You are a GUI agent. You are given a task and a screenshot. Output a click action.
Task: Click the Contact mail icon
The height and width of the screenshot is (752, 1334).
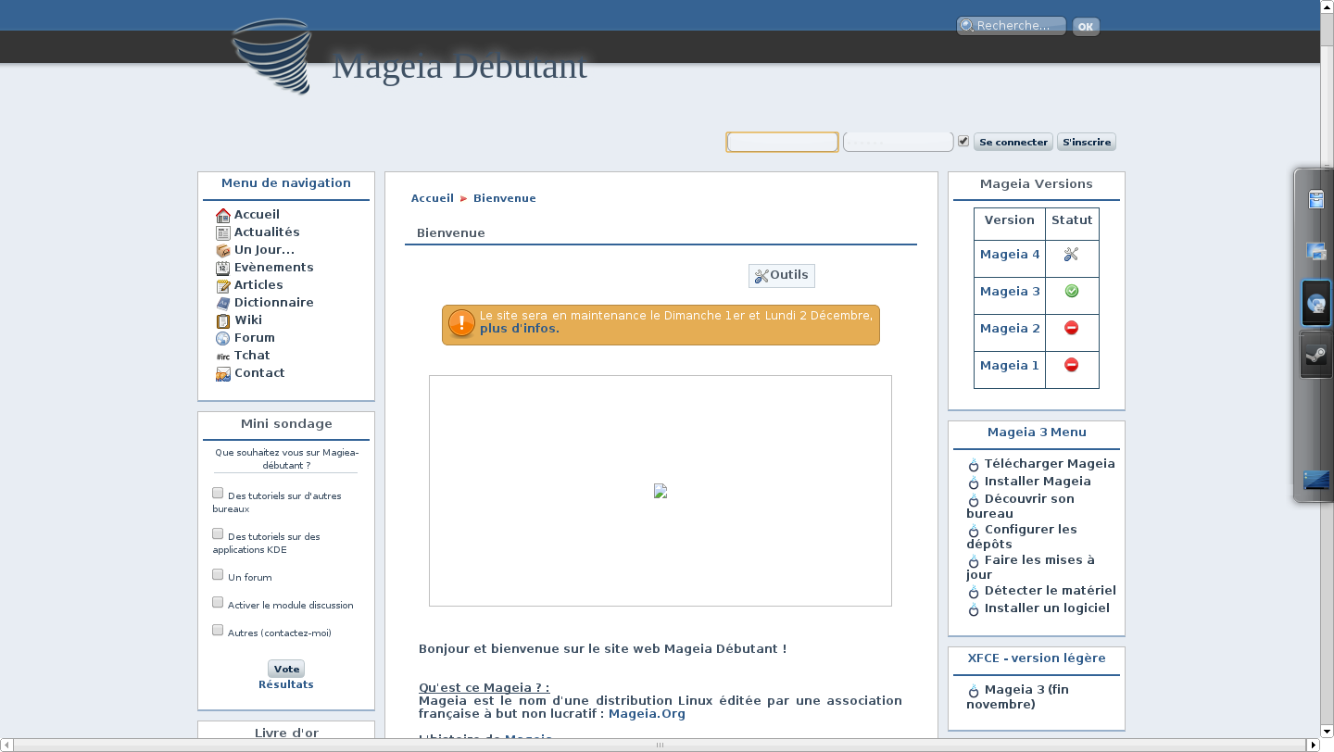point(222,373)
